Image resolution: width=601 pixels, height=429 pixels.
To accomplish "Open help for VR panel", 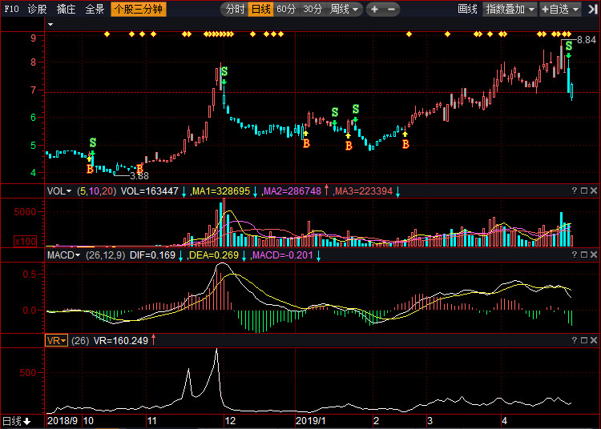I will pyautogui.click(x=574, y=340).
